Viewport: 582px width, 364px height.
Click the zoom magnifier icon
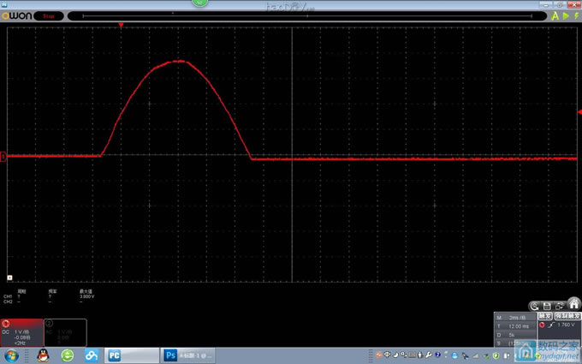534,305
